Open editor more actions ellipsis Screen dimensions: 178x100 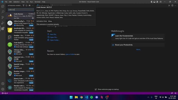175,6
